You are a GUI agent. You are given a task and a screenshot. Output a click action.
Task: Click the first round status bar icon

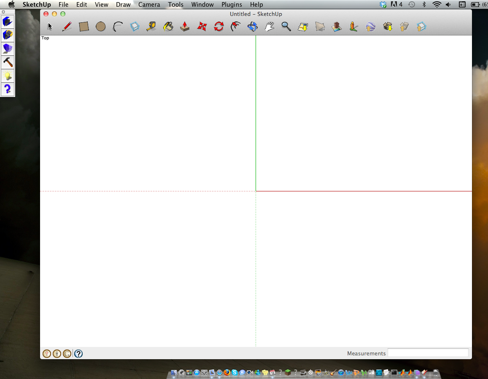(x=47, y=353)
